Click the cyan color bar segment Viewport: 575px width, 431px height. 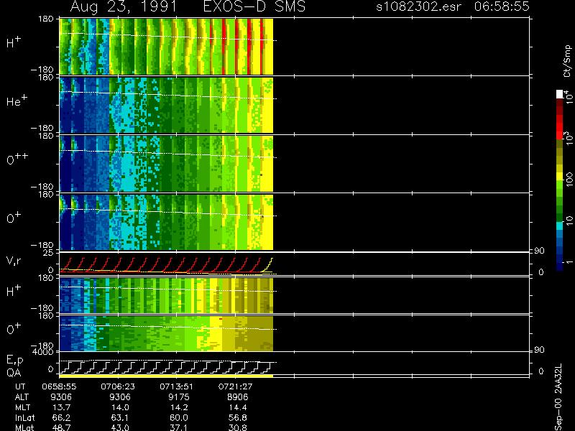tap(560, 226)
